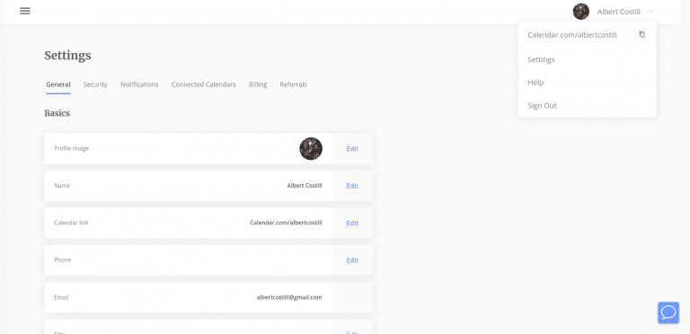Screen dimensions: 690x334
Task: Click the header avatar of Albert Costill
Action: [581, 12]
